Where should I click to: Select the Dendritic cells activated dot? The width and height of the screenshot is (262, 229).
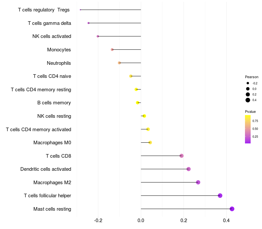[189, 169]
